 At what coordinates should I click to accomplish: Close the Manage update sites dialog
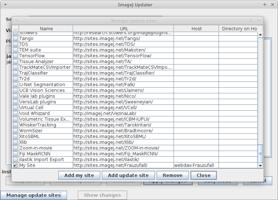pyautogui.click(x=203, y=175)
